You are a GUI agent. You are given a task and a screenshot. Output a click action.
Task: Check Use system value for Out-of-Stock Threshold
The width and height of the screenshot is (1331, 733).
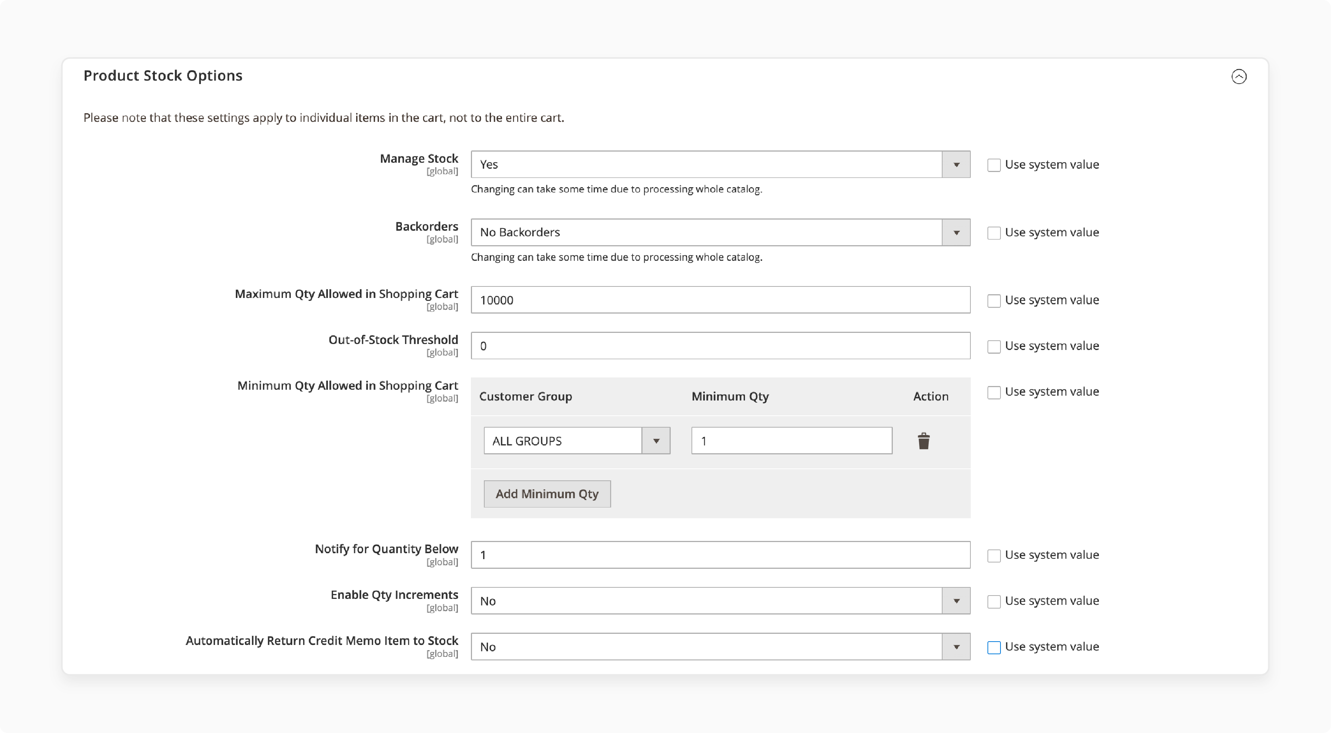pyautogui.click(x=993, y=346)
